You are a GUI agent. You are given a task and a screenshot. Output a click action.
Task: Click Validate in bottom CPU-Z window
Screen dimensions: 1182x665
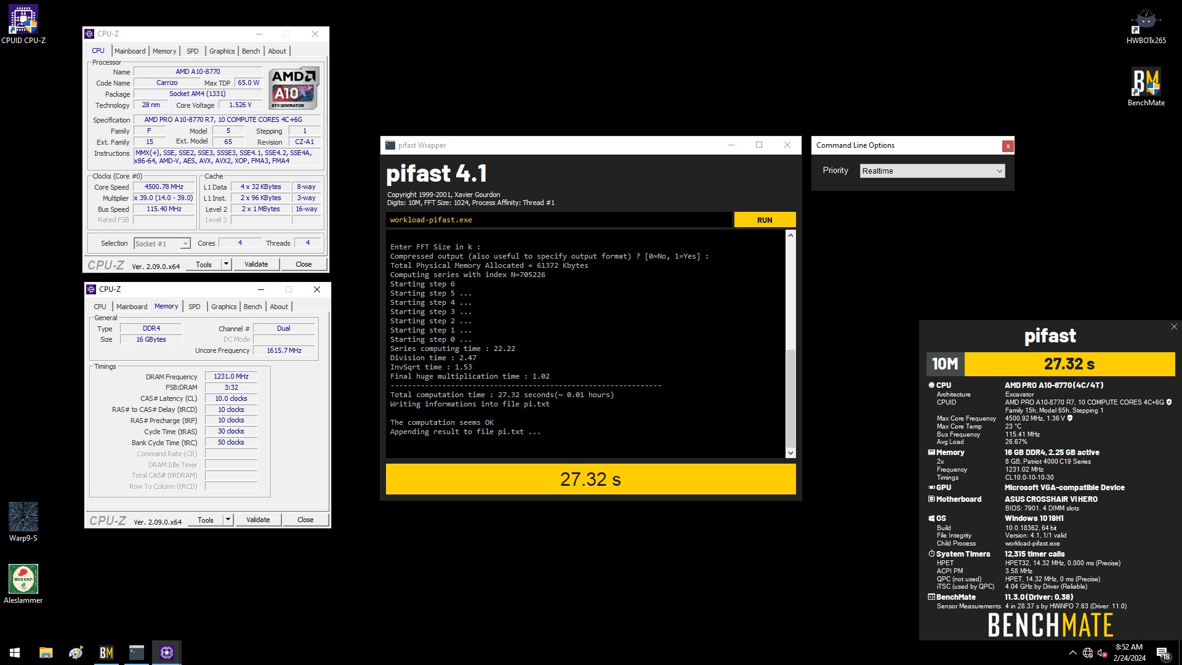[x=258, y=520]
